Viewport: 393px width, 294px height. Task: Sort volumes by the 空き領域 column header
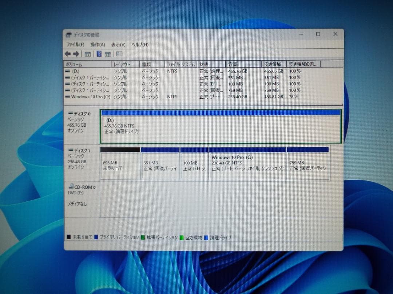[272, 64]
